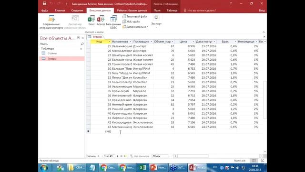Go to the first record button
The image size is (305, 172).
[99, 156]
